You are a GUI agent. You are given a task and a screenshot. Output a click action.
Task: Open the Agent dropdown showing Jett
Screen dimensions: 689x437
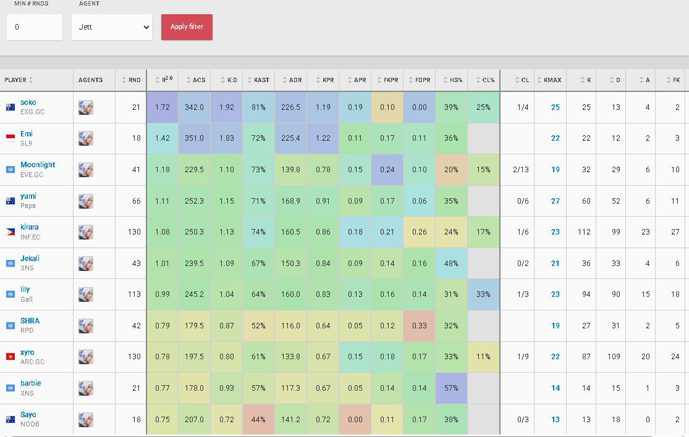(112, 27)
